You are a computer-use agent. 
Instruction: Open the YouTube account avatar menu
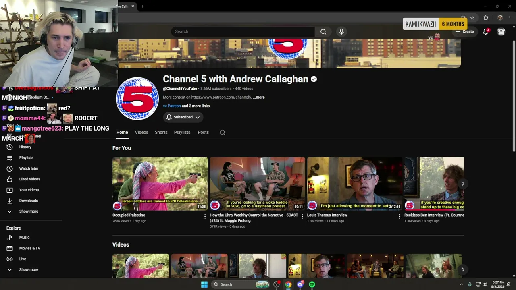coord(501,31)
